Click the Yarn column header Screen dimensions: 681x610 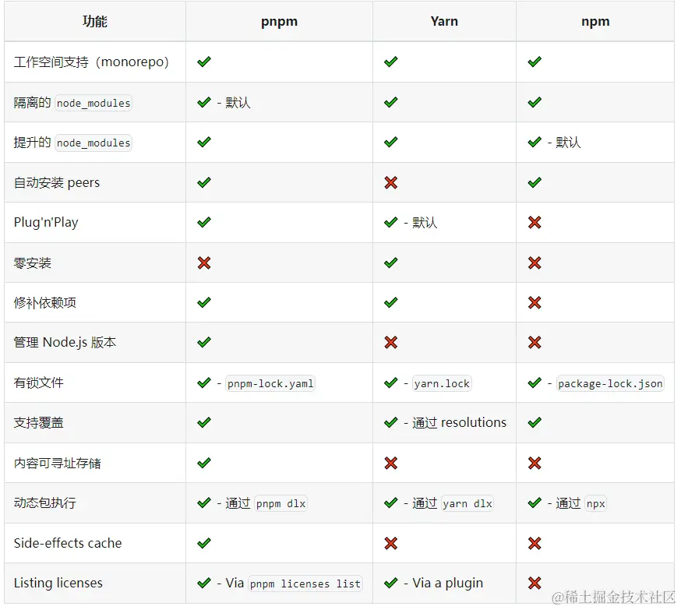[444, 22]
